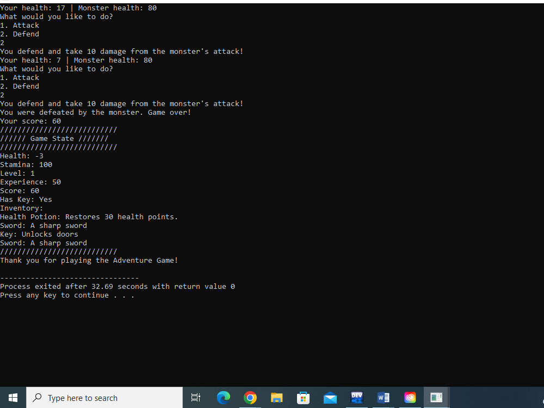Image resolution: width=544 pixels, height=408 pixels.
Task: Select the active Command Prompt window icon
Action: [436, 398]
